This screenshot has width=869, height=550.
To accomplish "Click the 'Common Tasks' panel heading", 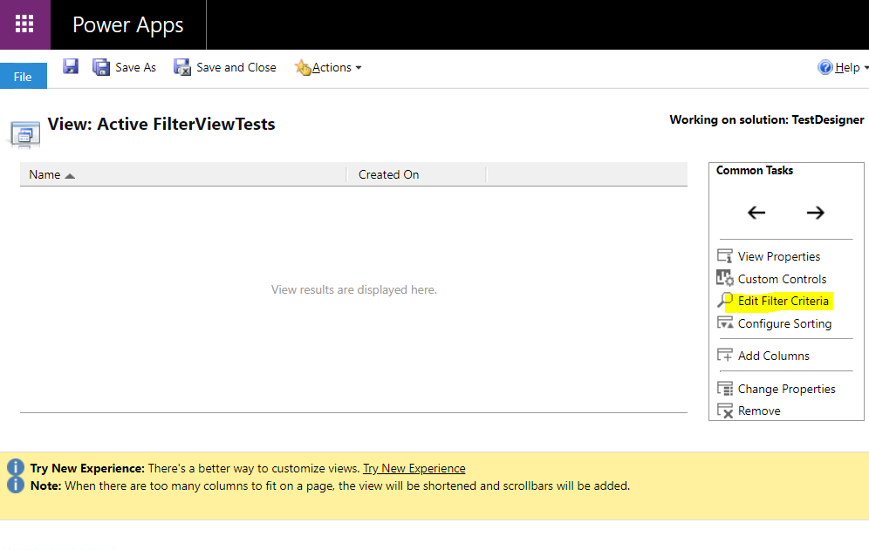I will tap(755, 170).
